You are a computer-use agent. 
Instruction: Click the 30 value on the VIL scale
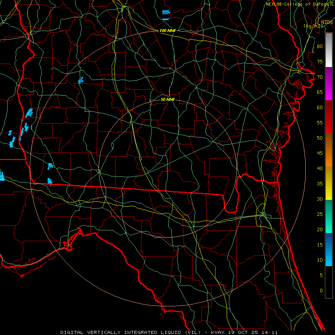point(320,199)
